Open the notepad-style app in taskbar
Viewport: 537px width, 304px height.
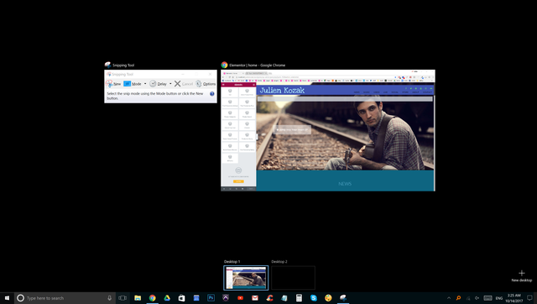(284, 298)
